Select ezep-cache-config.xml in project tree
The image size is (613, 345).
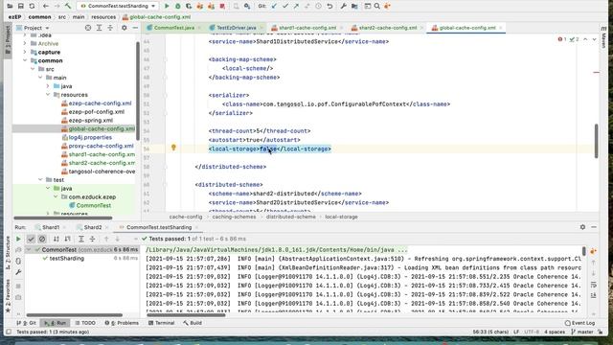[x=100, y=103]
